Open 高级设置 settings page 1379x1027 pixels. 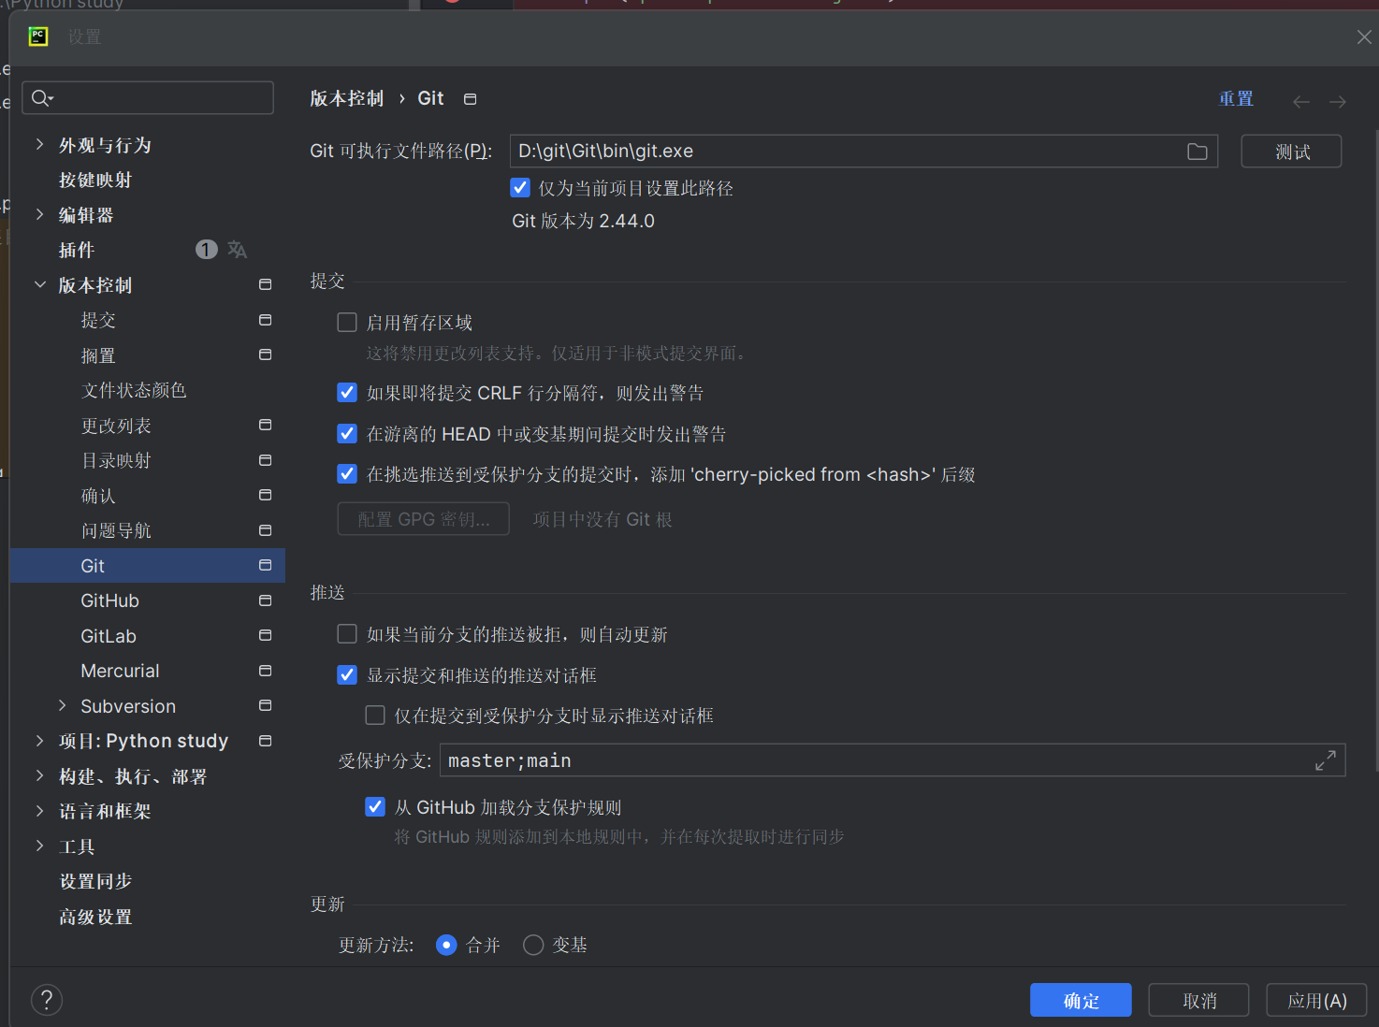click(x=95, y=918)
